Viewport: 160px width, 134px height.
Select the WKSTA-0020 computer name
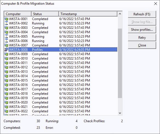pyautogui.click(x=18, y=102)
